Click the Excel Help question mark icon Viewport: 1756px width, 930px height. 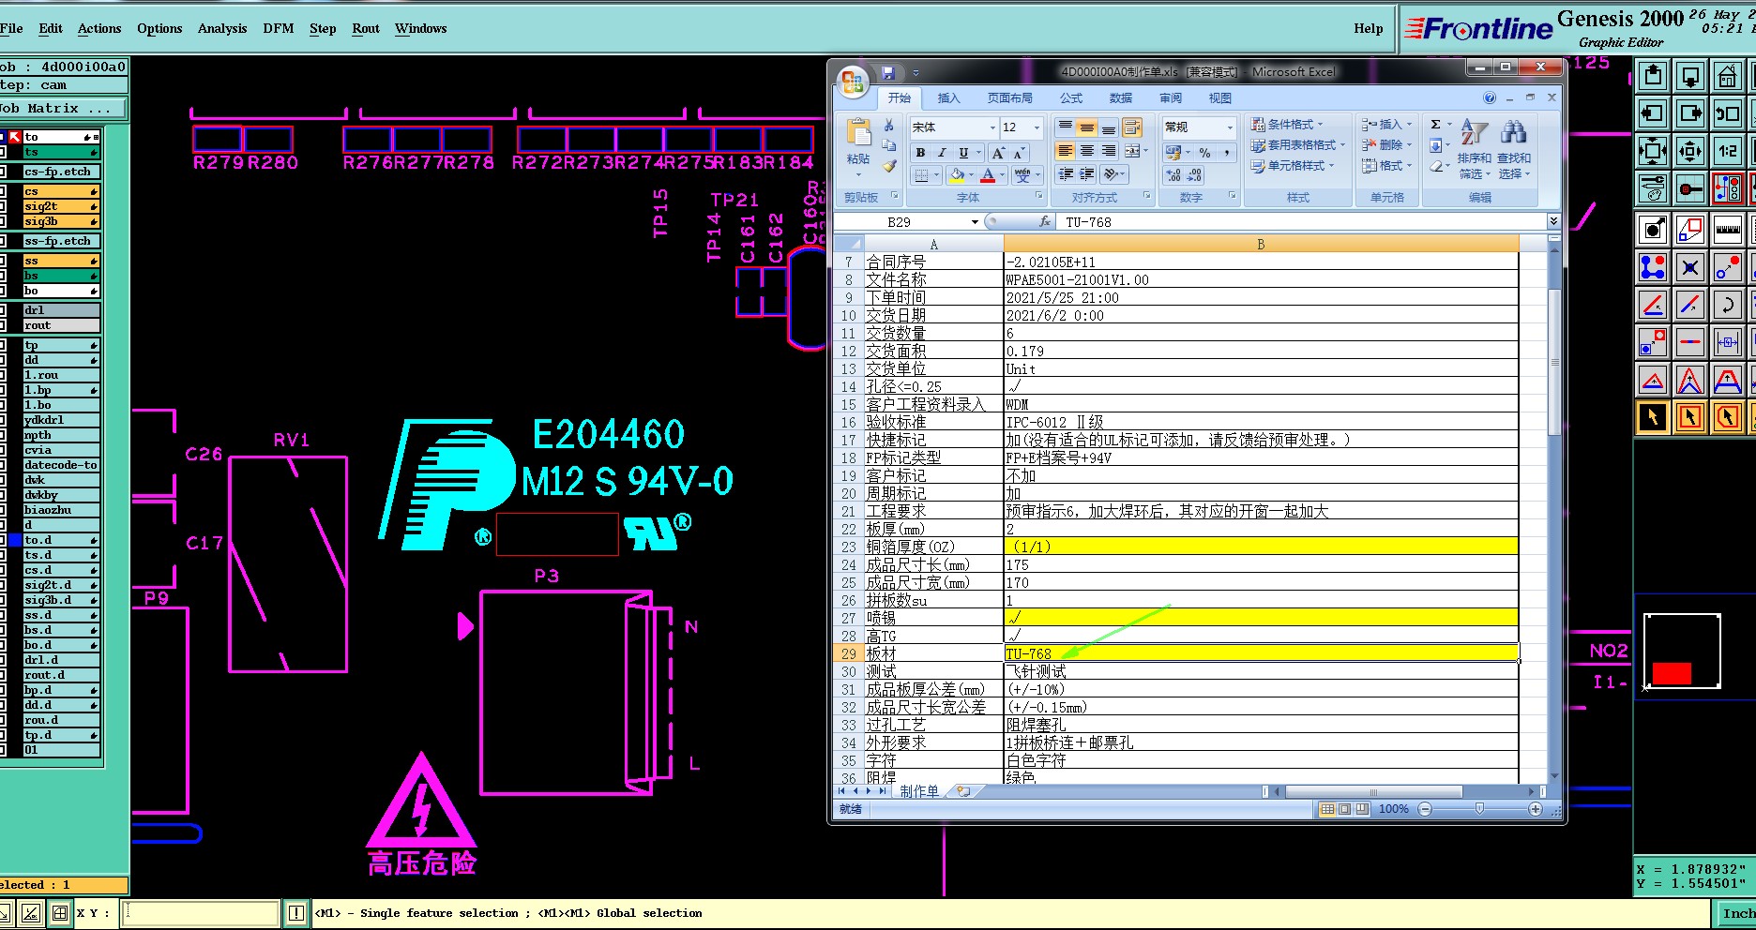click(x=1490, y=97)
